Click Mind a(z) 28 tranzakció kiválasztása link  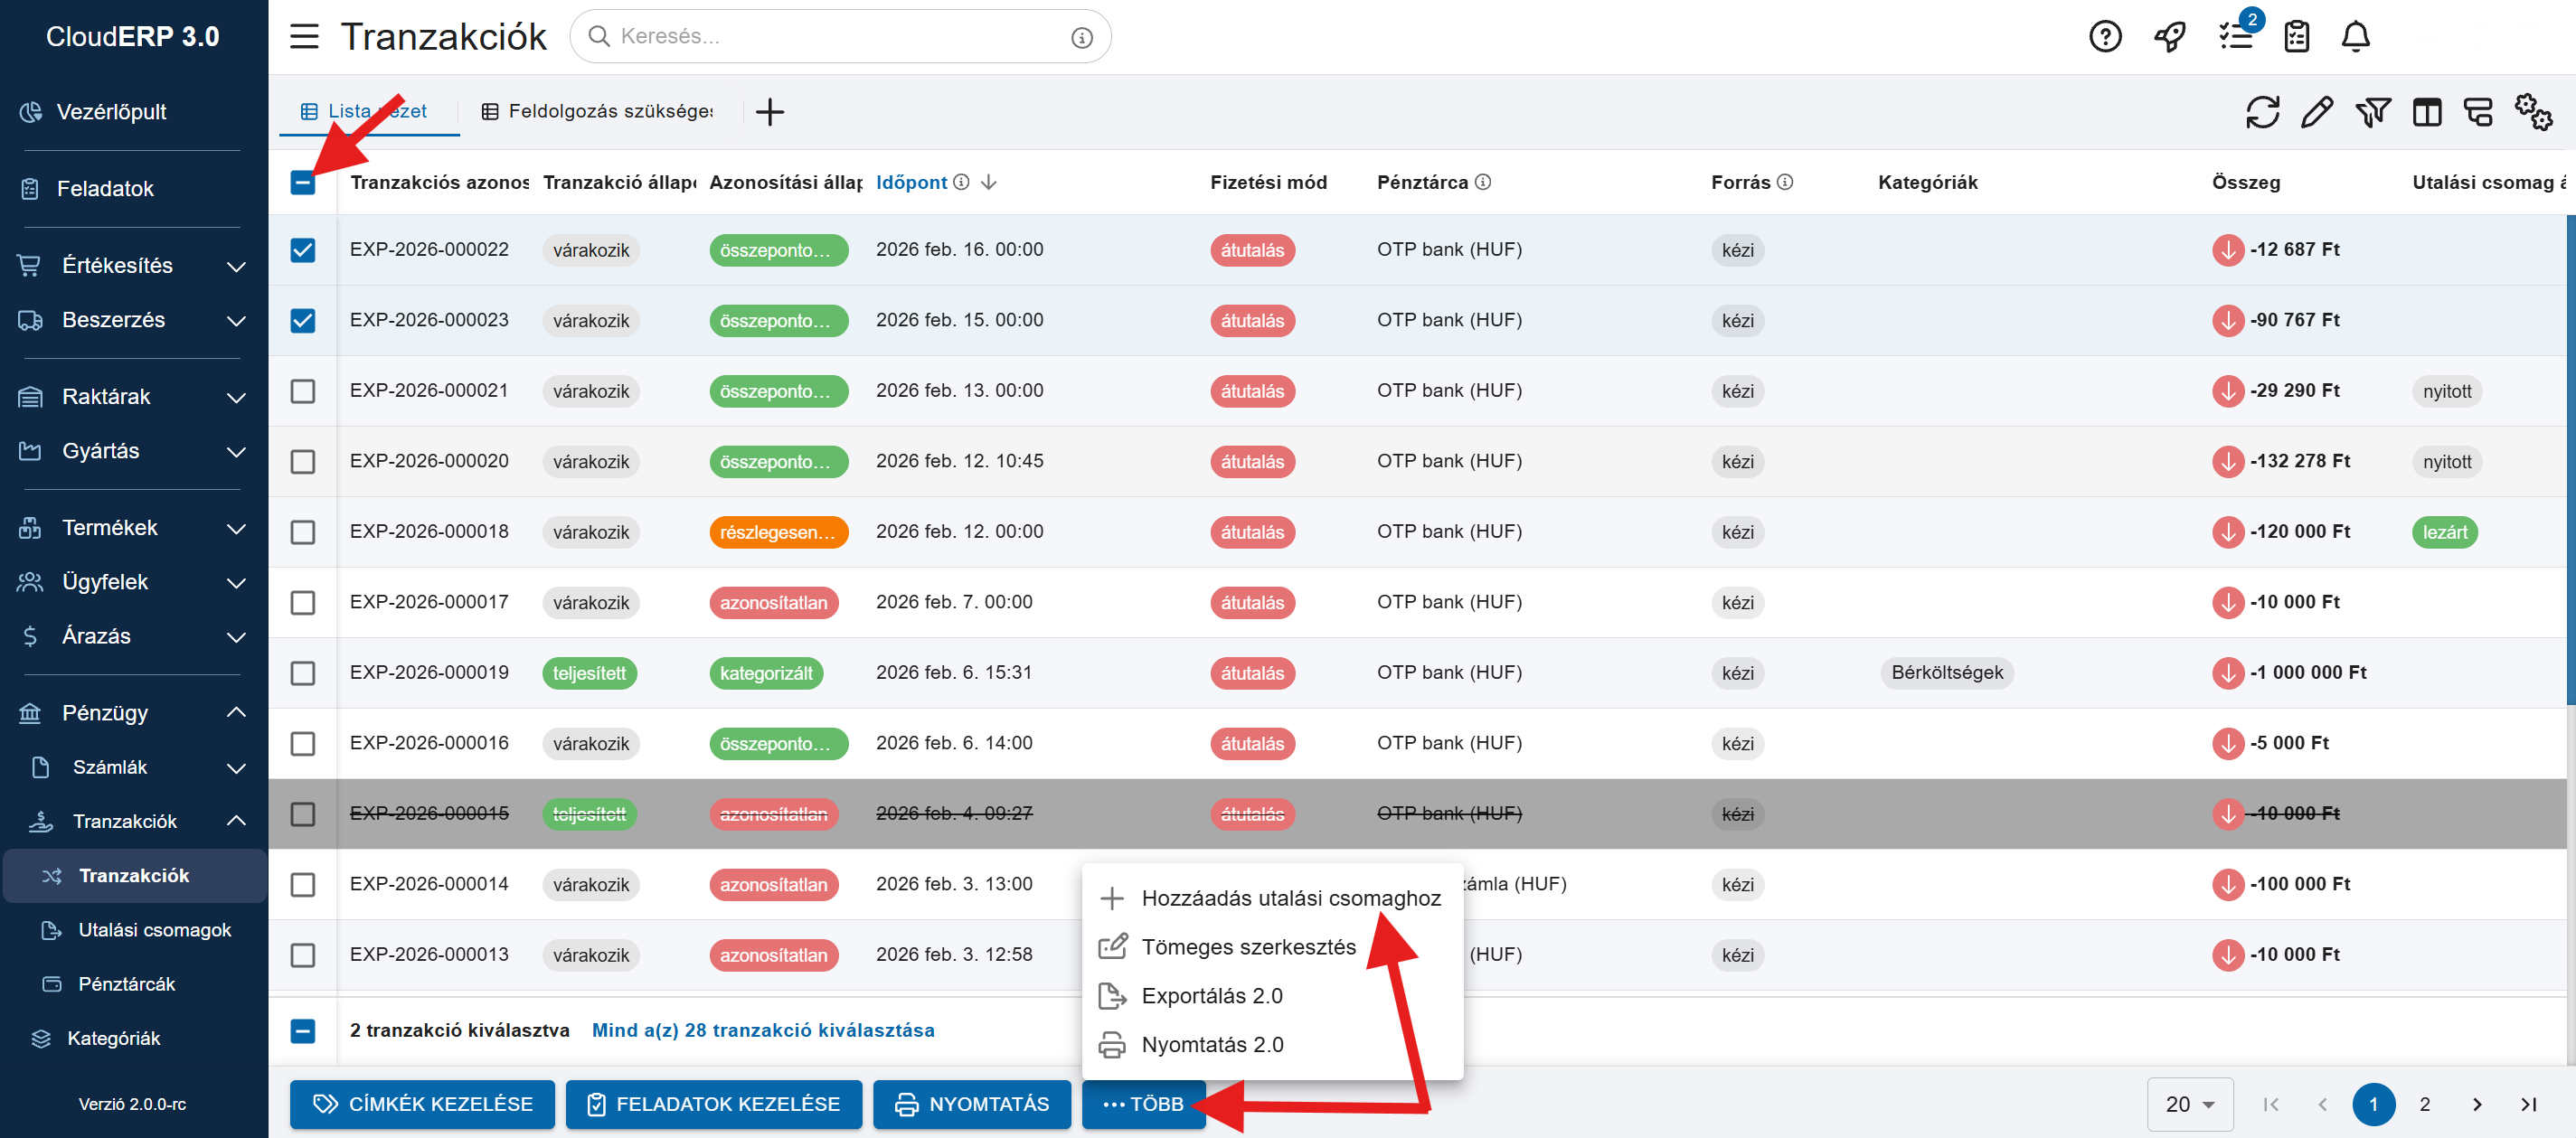tap(762, 1030)
